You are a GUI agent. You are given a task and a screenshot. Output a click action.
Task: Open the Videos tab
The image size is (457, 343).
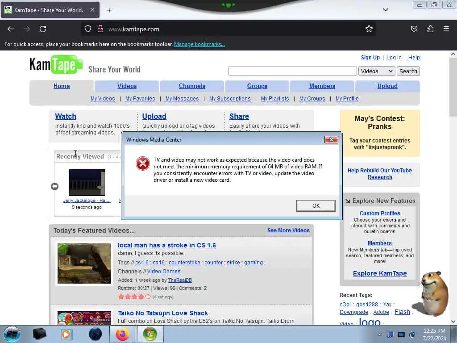(x=127, y=86)
